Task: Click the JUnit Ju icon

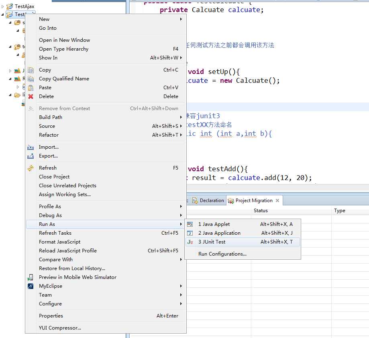Action: [x=190, y=242]
